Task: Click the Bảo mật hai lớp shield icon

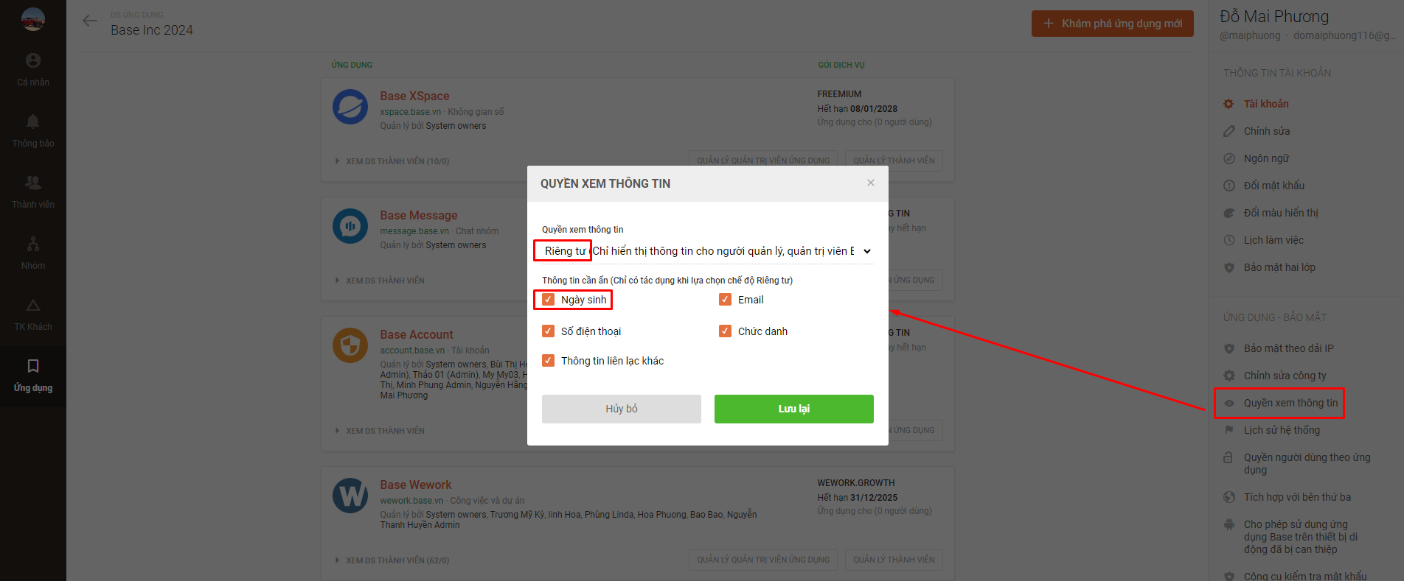Action: coord(1228,267)
